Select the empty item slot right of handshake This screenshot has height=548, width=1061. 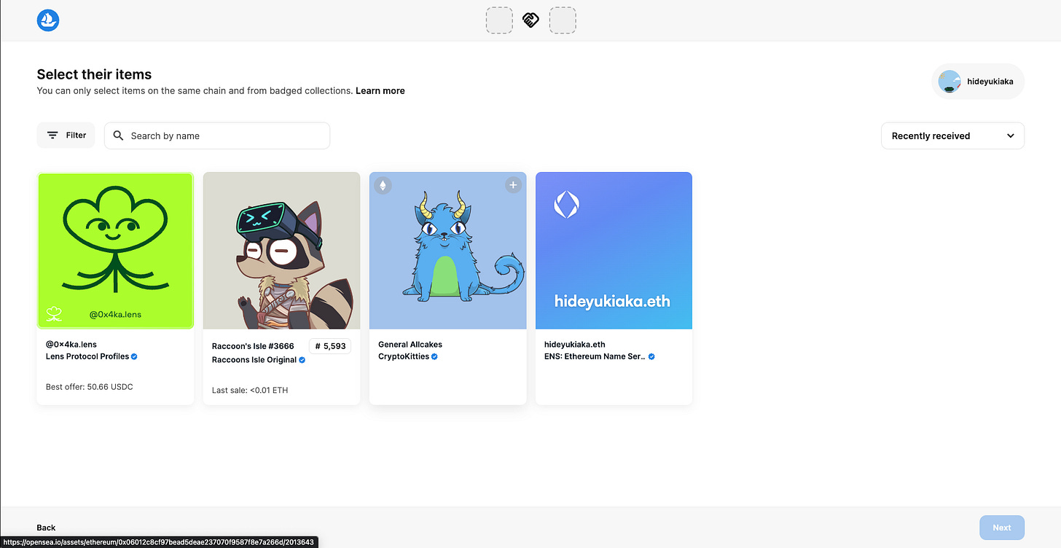(x=563, y=20)
